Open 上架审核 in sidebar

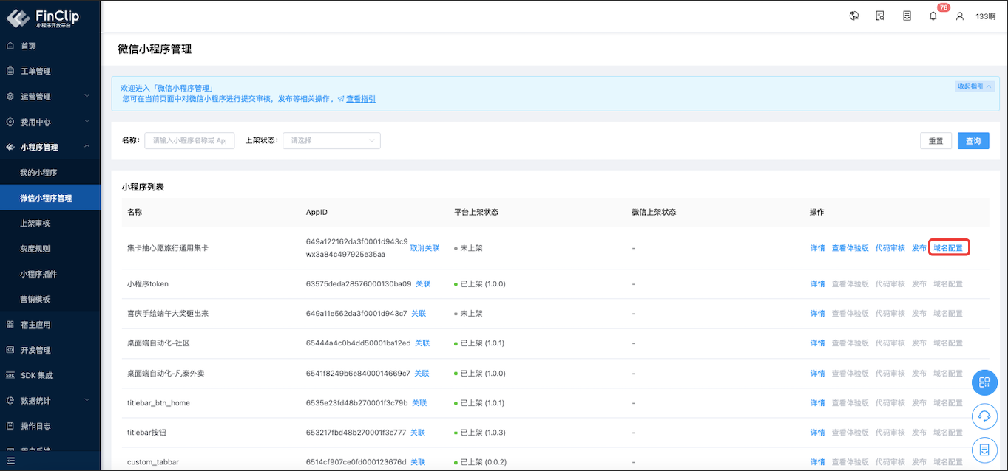[35, 223]
